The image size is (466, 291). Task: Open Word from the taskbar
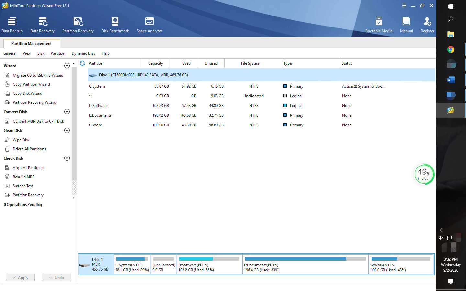451,80
